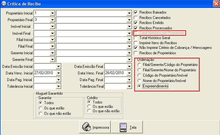Click the Imóvel Inicial code field
Image resolution: width=220 pixels, height=135 pixels.
tap(42, 26)
